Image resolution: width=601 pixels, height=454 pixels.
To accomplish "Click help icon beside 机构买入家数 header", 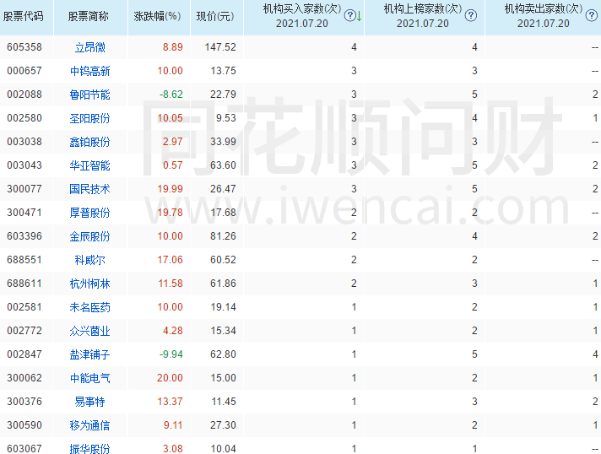I will click(x=349, y=16).
